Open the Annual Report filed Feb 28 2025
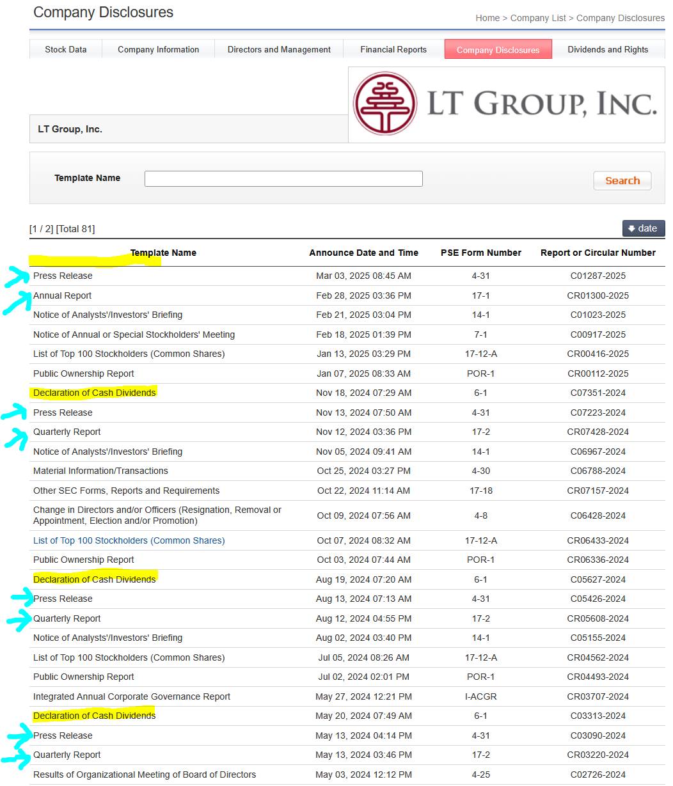Viewport: 673px width, 786px height. tap(62, 295)
